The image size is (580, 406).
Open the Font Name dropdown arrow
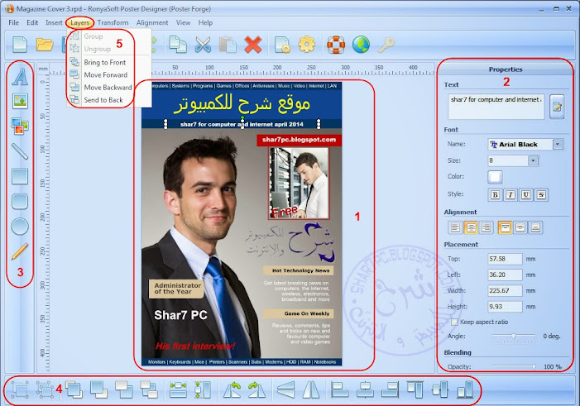(x=558, y=144)
